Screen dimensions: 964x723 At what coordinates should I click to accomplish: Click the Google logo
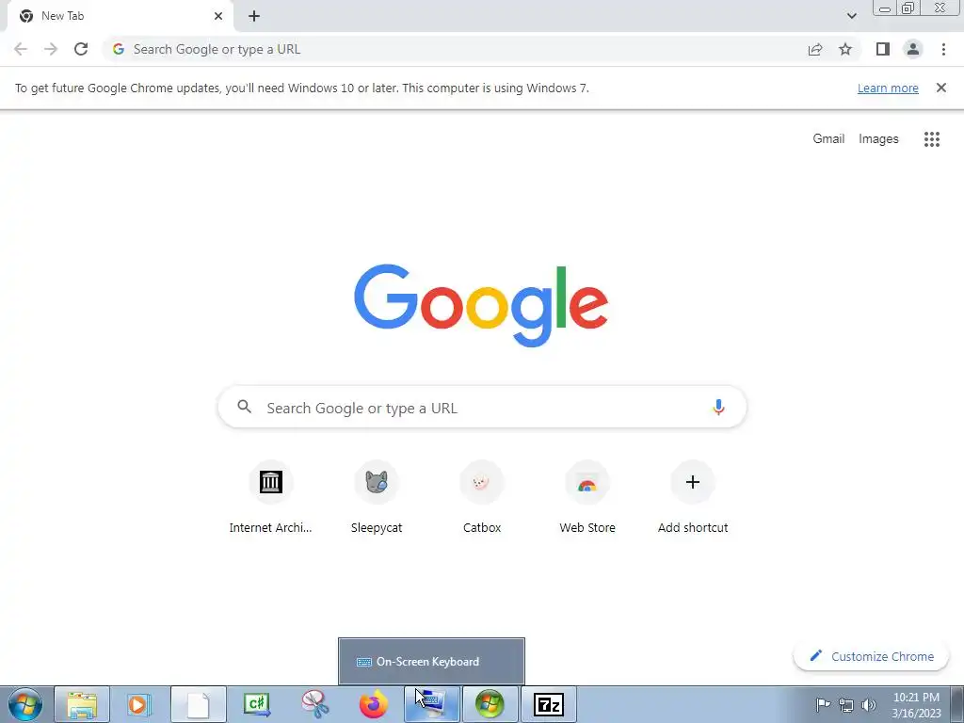point(481,306)
